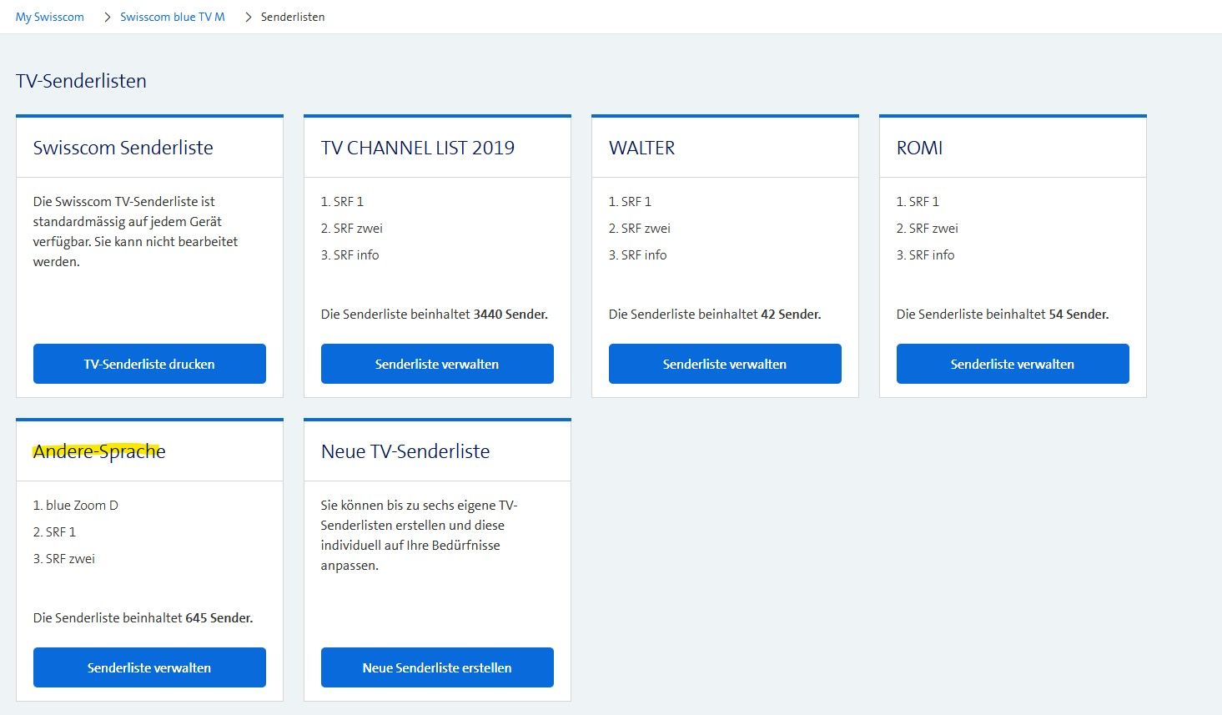1222x715 pixels.
Task: Click '3. SRF info' in TV CHANNEL LIST 2019
Action: pyautogui.click(x=350, y=254)
